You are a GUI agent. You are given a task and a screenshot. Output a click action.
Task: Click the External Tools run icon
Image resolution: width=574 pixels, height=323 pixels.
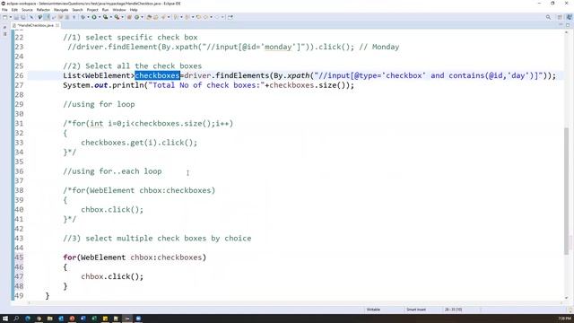[x=117, y=17]
